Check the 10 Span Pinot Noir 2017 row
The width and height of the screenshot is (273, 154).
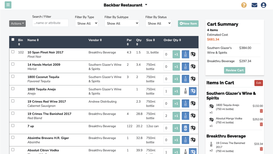pos(13,52)
